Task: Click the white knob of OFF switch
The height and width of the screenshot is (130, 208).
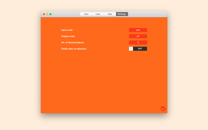Action: click(x=131, y=49)
